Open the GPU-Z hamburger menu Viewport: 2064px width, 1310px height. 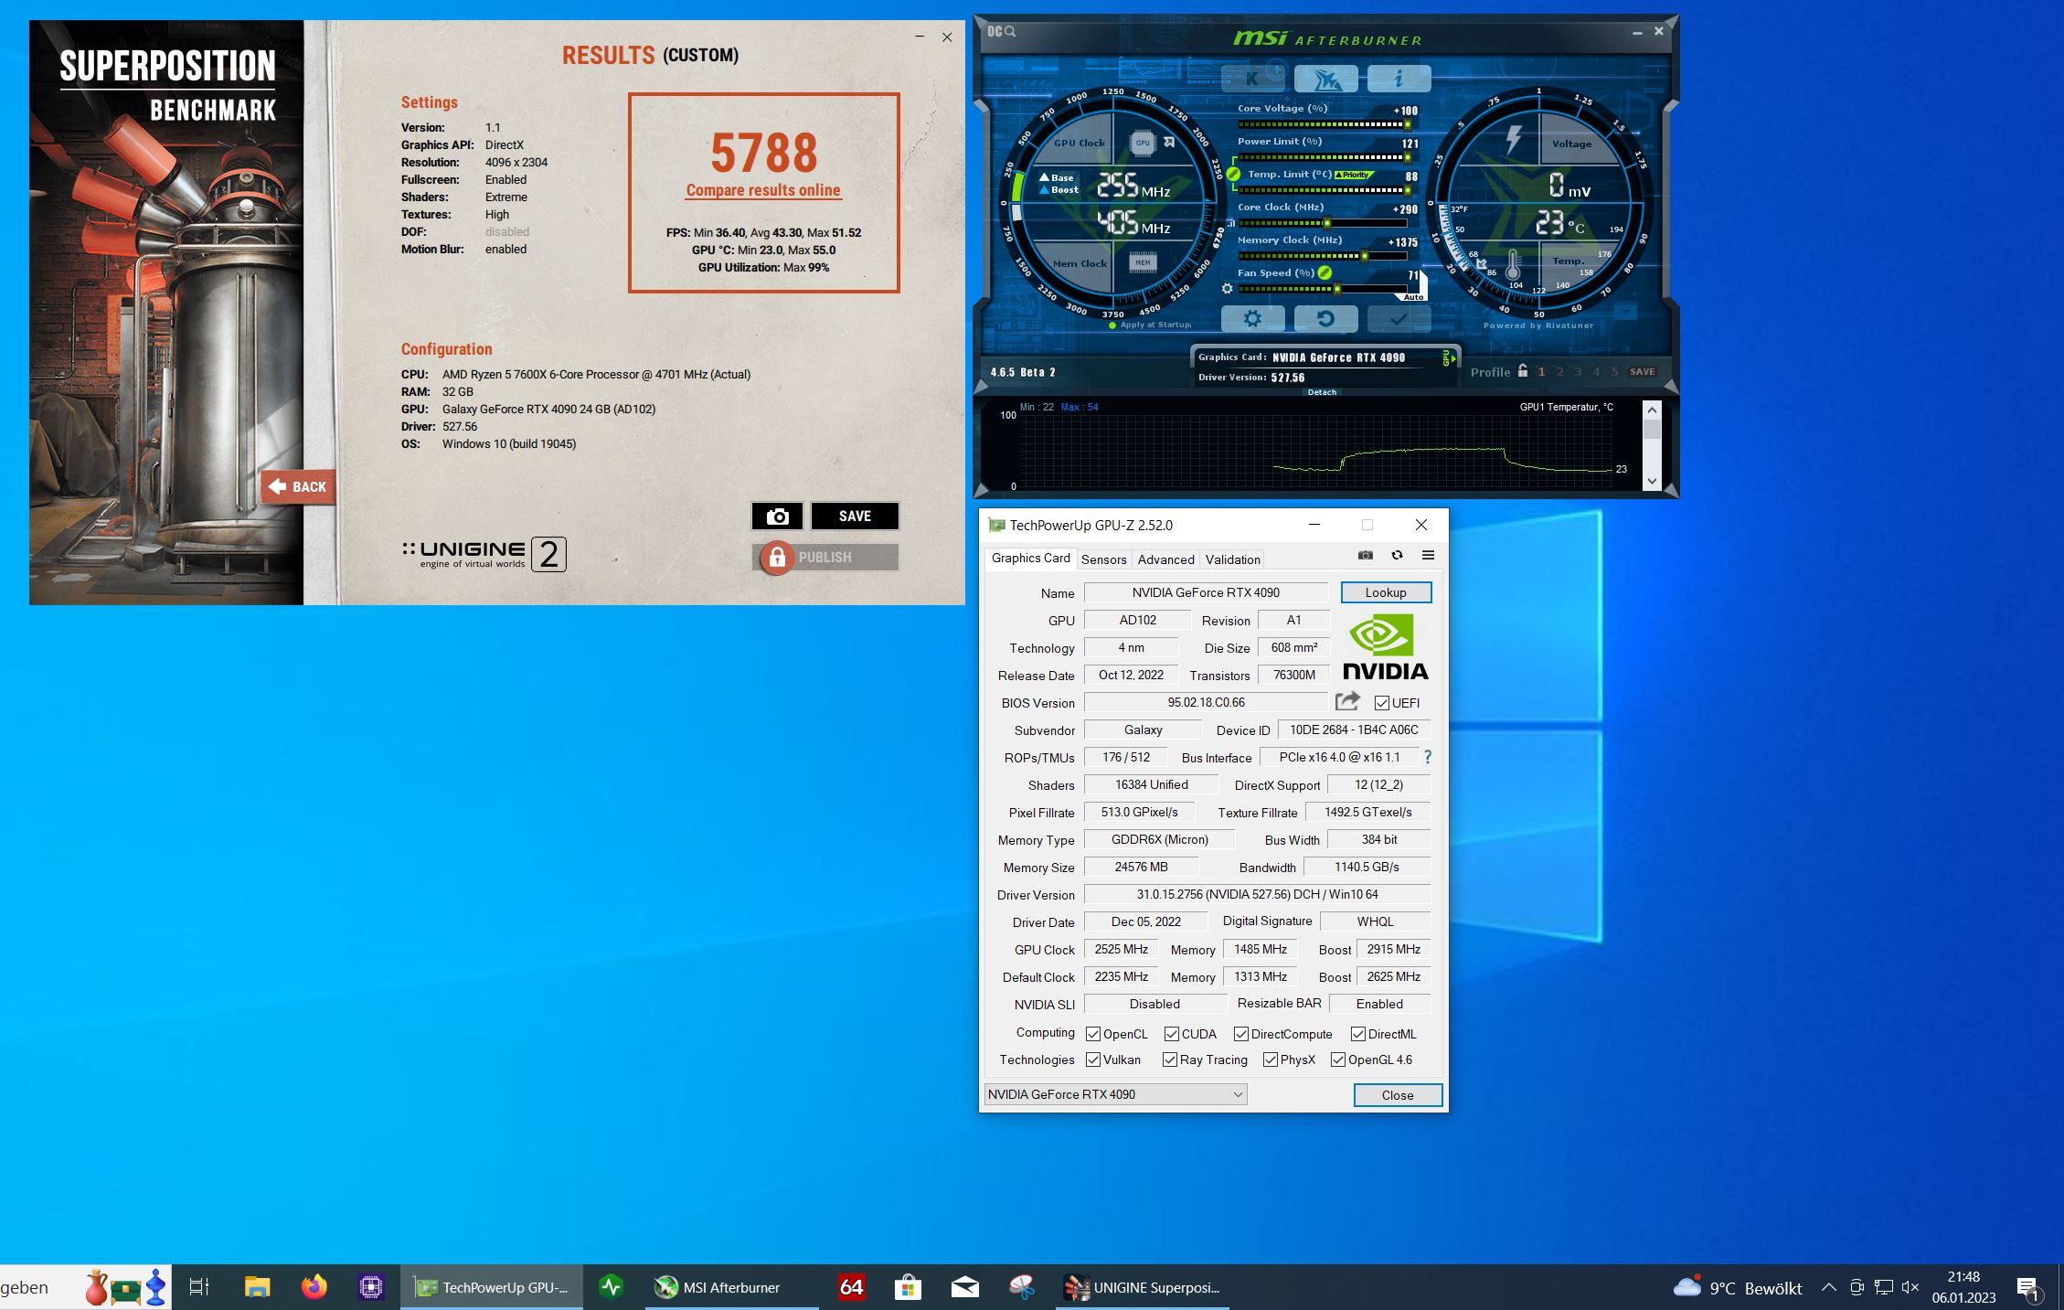pyautogui.click(x=1428, y=555)
